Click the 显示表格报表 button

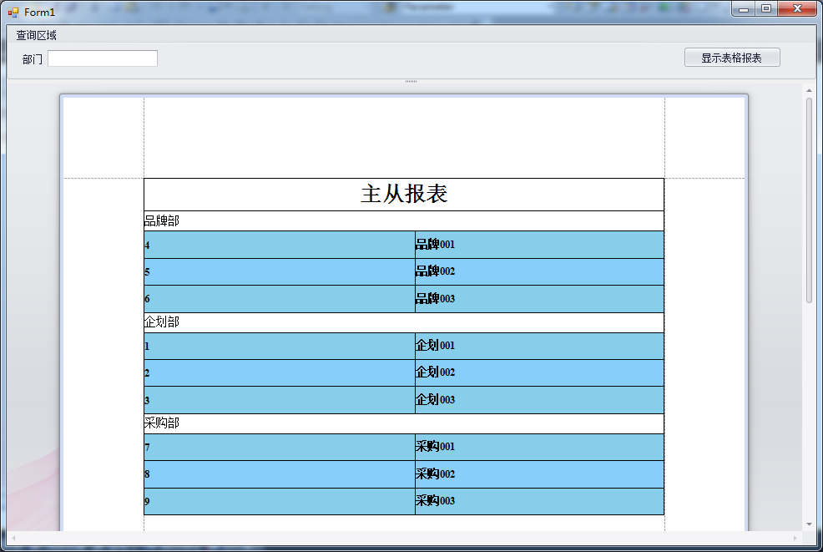pos(732,57)
